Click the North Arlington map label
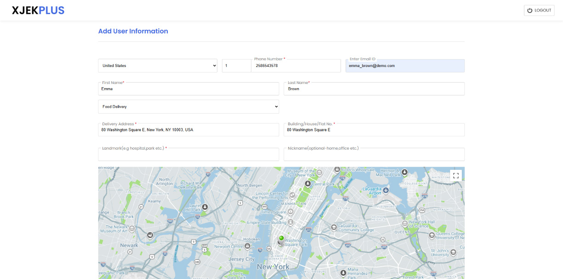This screenshot has height=279, width=563. [x=165, y=182]
